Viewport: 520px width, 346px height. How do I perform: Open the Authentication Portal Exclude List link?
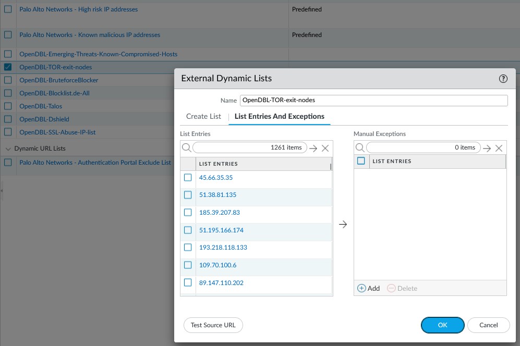click(x=95, y=163)
